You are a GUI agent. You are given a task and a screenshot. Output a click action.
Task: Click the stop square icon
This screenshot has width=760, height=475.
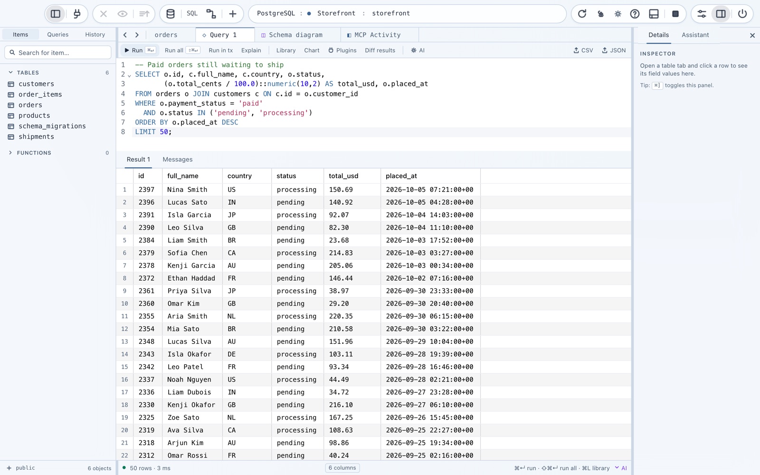coord(675,14)
